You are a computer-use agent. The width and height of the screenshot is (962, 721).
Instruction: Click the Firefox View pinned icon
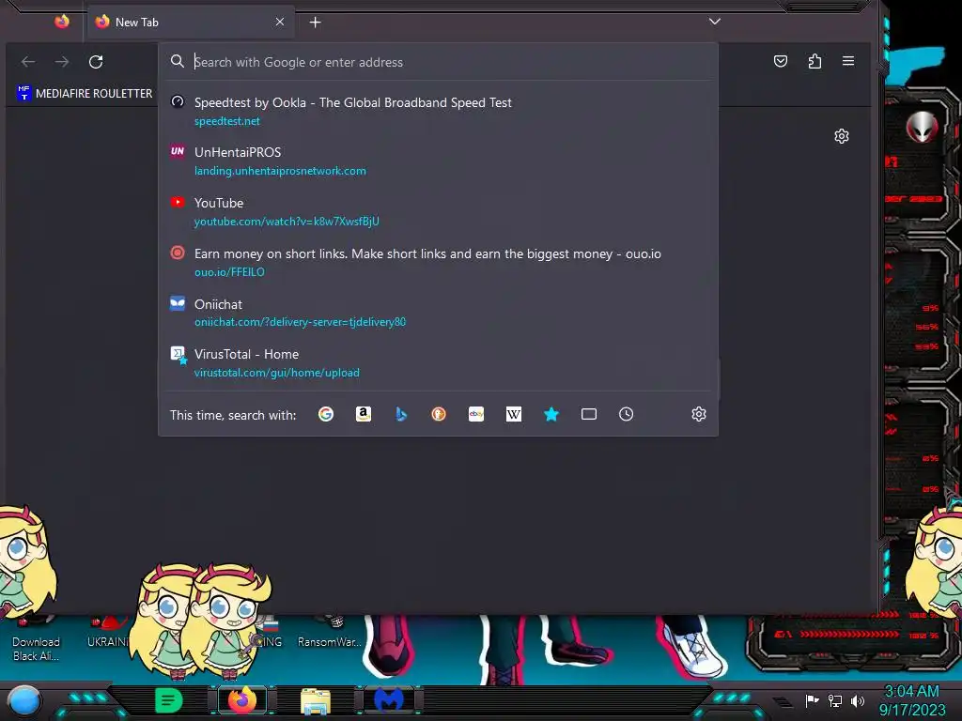(62, 23)
